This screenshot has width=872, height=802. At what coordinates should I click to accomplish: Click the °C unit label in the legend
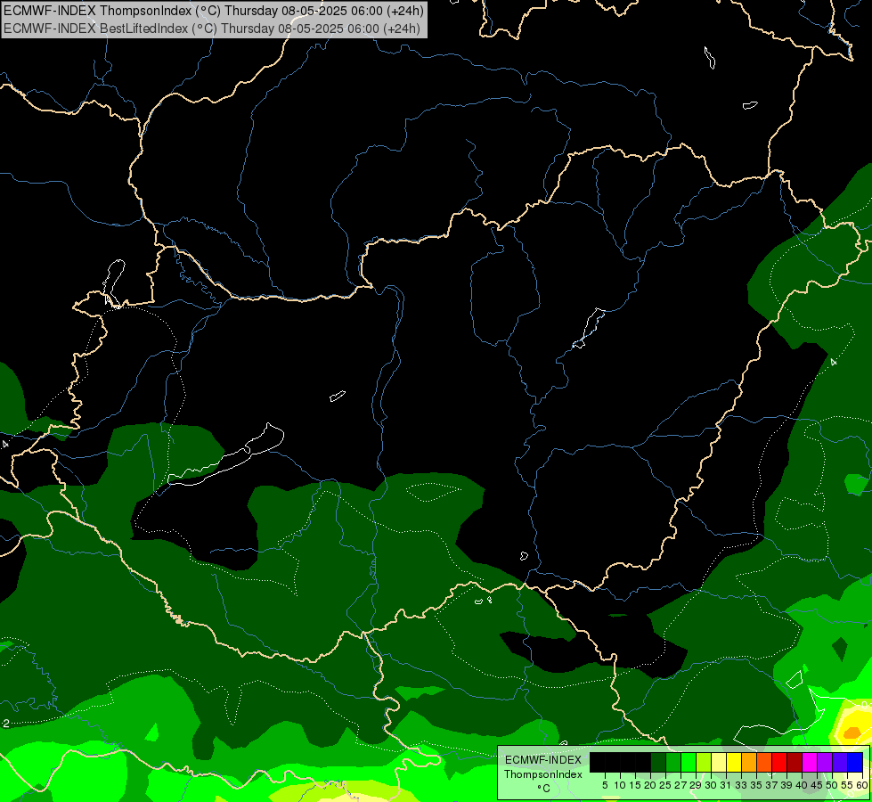(542, 789)
